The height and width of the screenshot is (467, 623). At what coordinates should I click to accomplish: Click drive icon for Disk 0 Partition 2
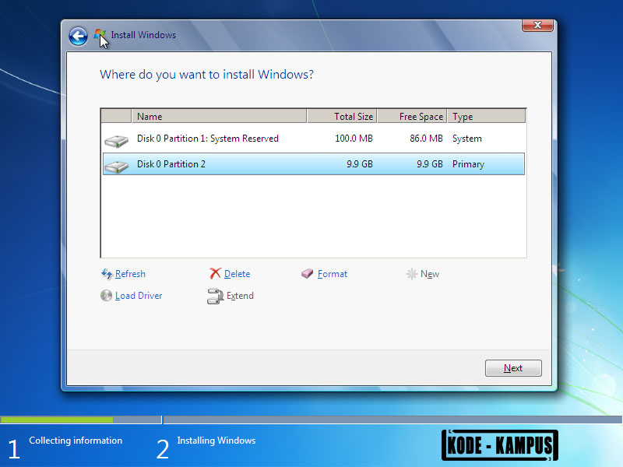[x=116, y=166]
